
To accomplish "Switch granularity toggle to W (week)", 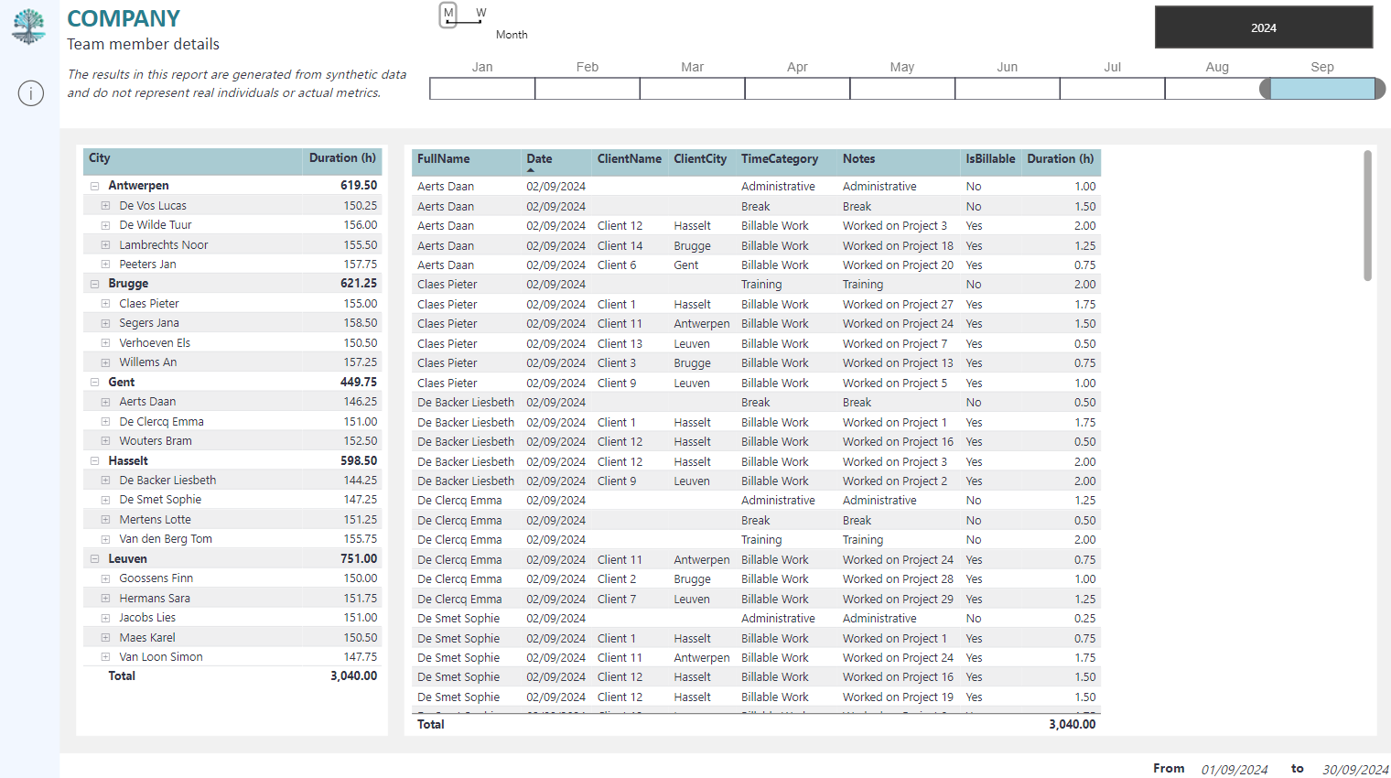I will click(x=481, y=13).
